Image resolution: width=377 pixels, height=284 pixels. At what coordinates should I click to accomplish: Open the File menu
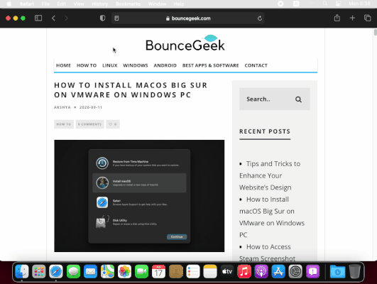[45, 4]
